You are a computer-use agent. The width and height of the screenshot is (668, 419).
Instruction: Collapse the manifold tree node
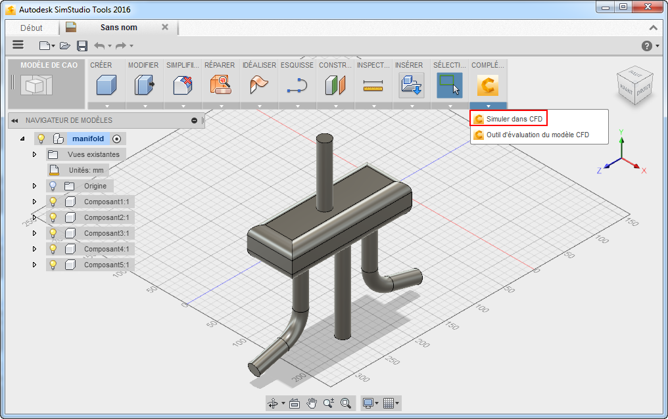[x=22, y=139]
